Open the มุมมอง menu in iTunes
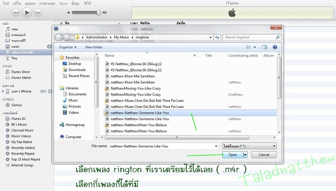 click(30, 3)
